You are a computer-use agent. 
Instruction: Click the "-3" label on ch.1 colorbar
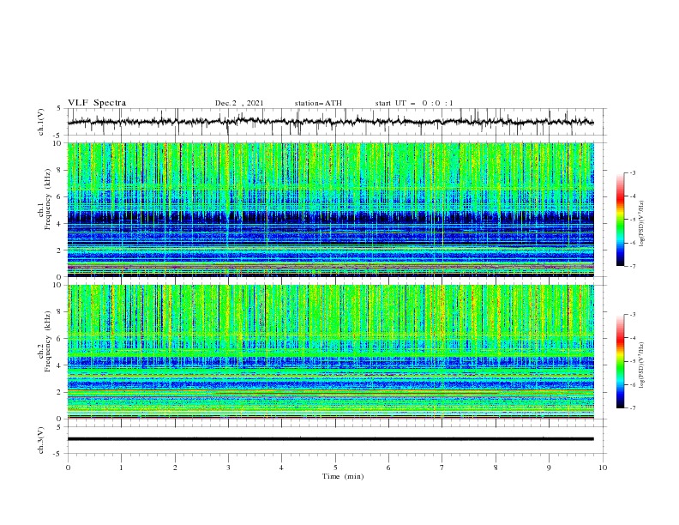click(633, 172)
